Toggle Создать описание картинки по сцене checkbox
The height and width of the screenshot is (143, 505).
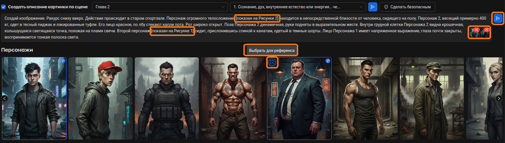[3, 7]
